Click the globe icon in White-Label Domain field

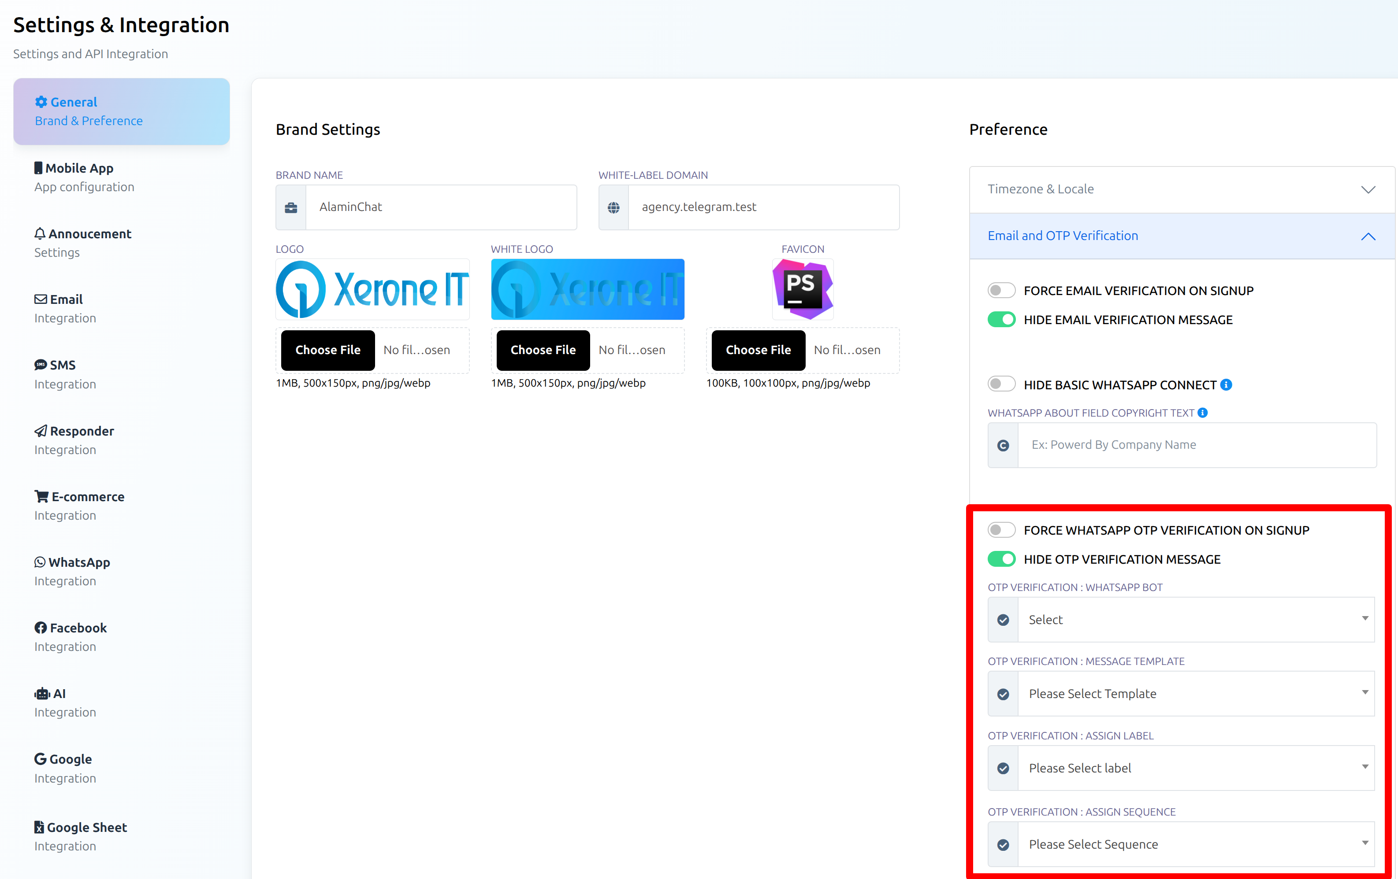click(613, 207)
